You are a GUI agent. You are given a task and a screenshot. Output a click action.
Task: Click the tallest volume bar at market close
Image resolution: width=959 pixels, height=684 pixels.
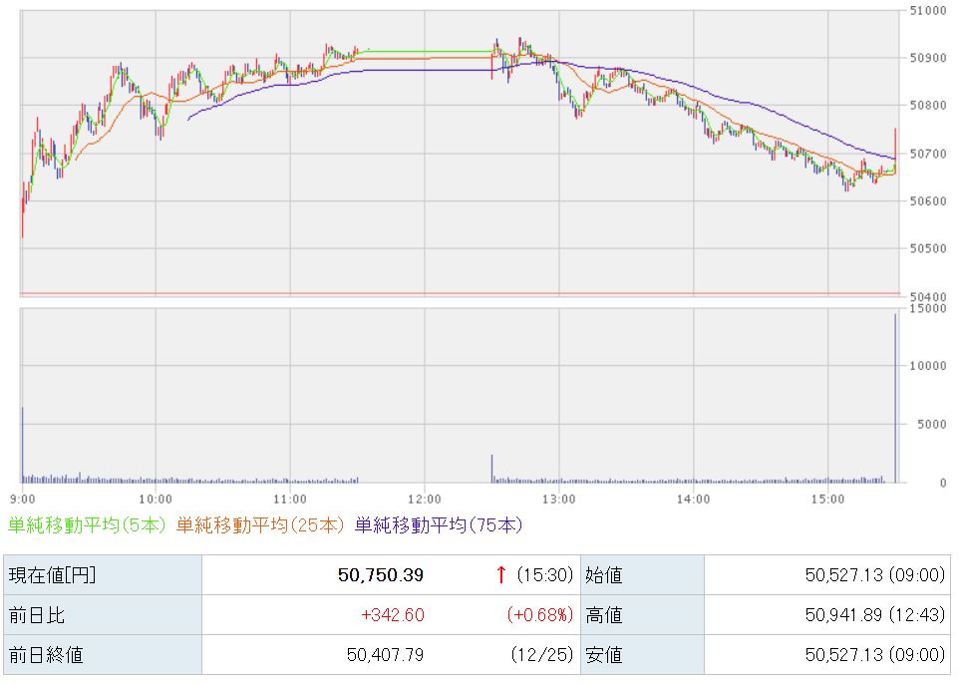click(x=895, y=399)
